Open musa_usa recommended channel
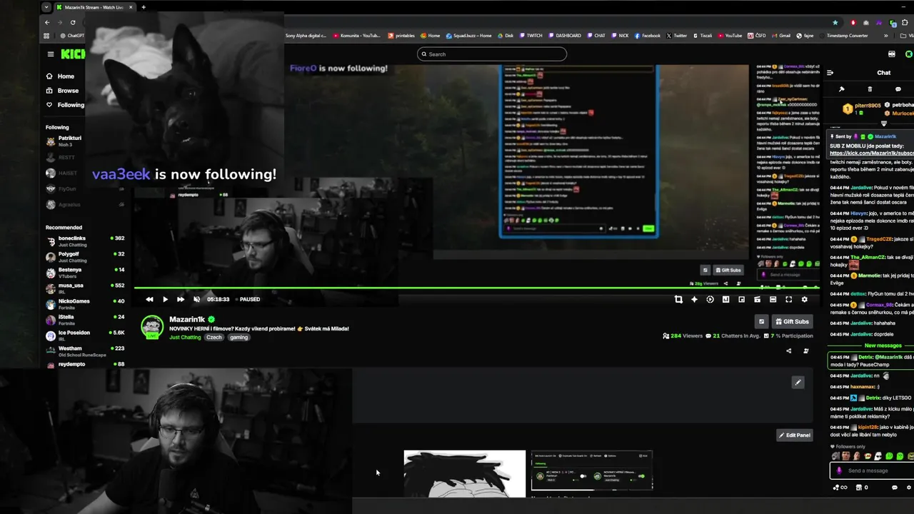 85,288
